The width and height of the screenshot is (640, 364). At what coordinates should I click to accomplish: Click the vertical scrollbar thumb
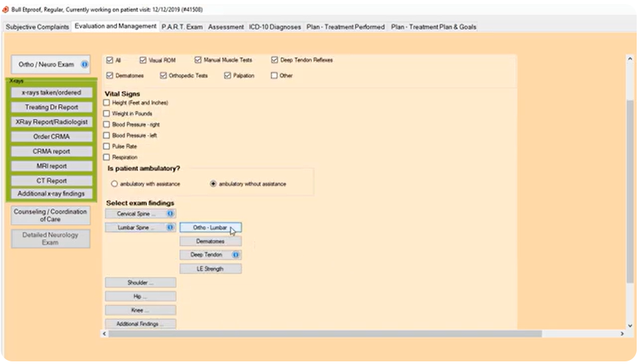coord(630,191)
